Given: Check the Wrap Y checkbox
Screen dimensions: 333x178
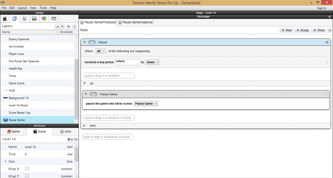Looking at the screenshot, I should pos(27,176).
